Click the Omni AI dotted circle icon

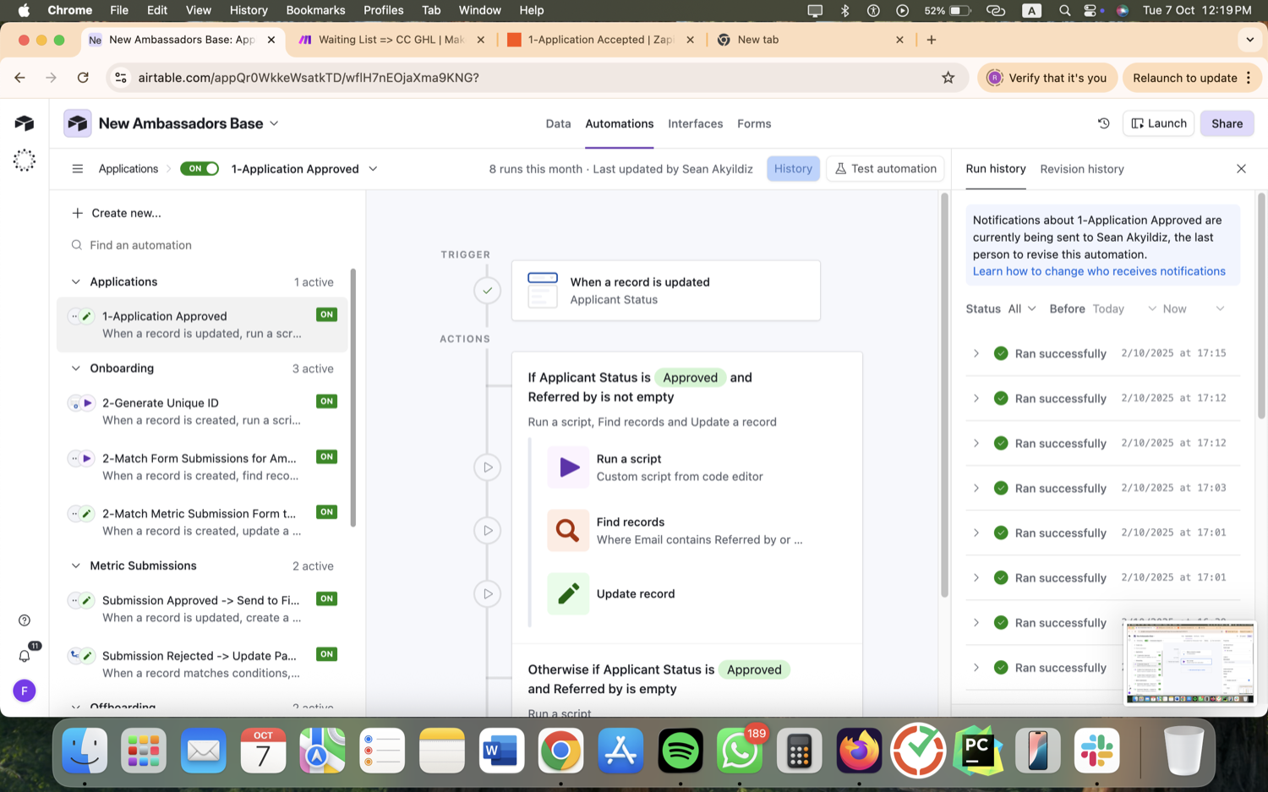click(x=25, y=161)
